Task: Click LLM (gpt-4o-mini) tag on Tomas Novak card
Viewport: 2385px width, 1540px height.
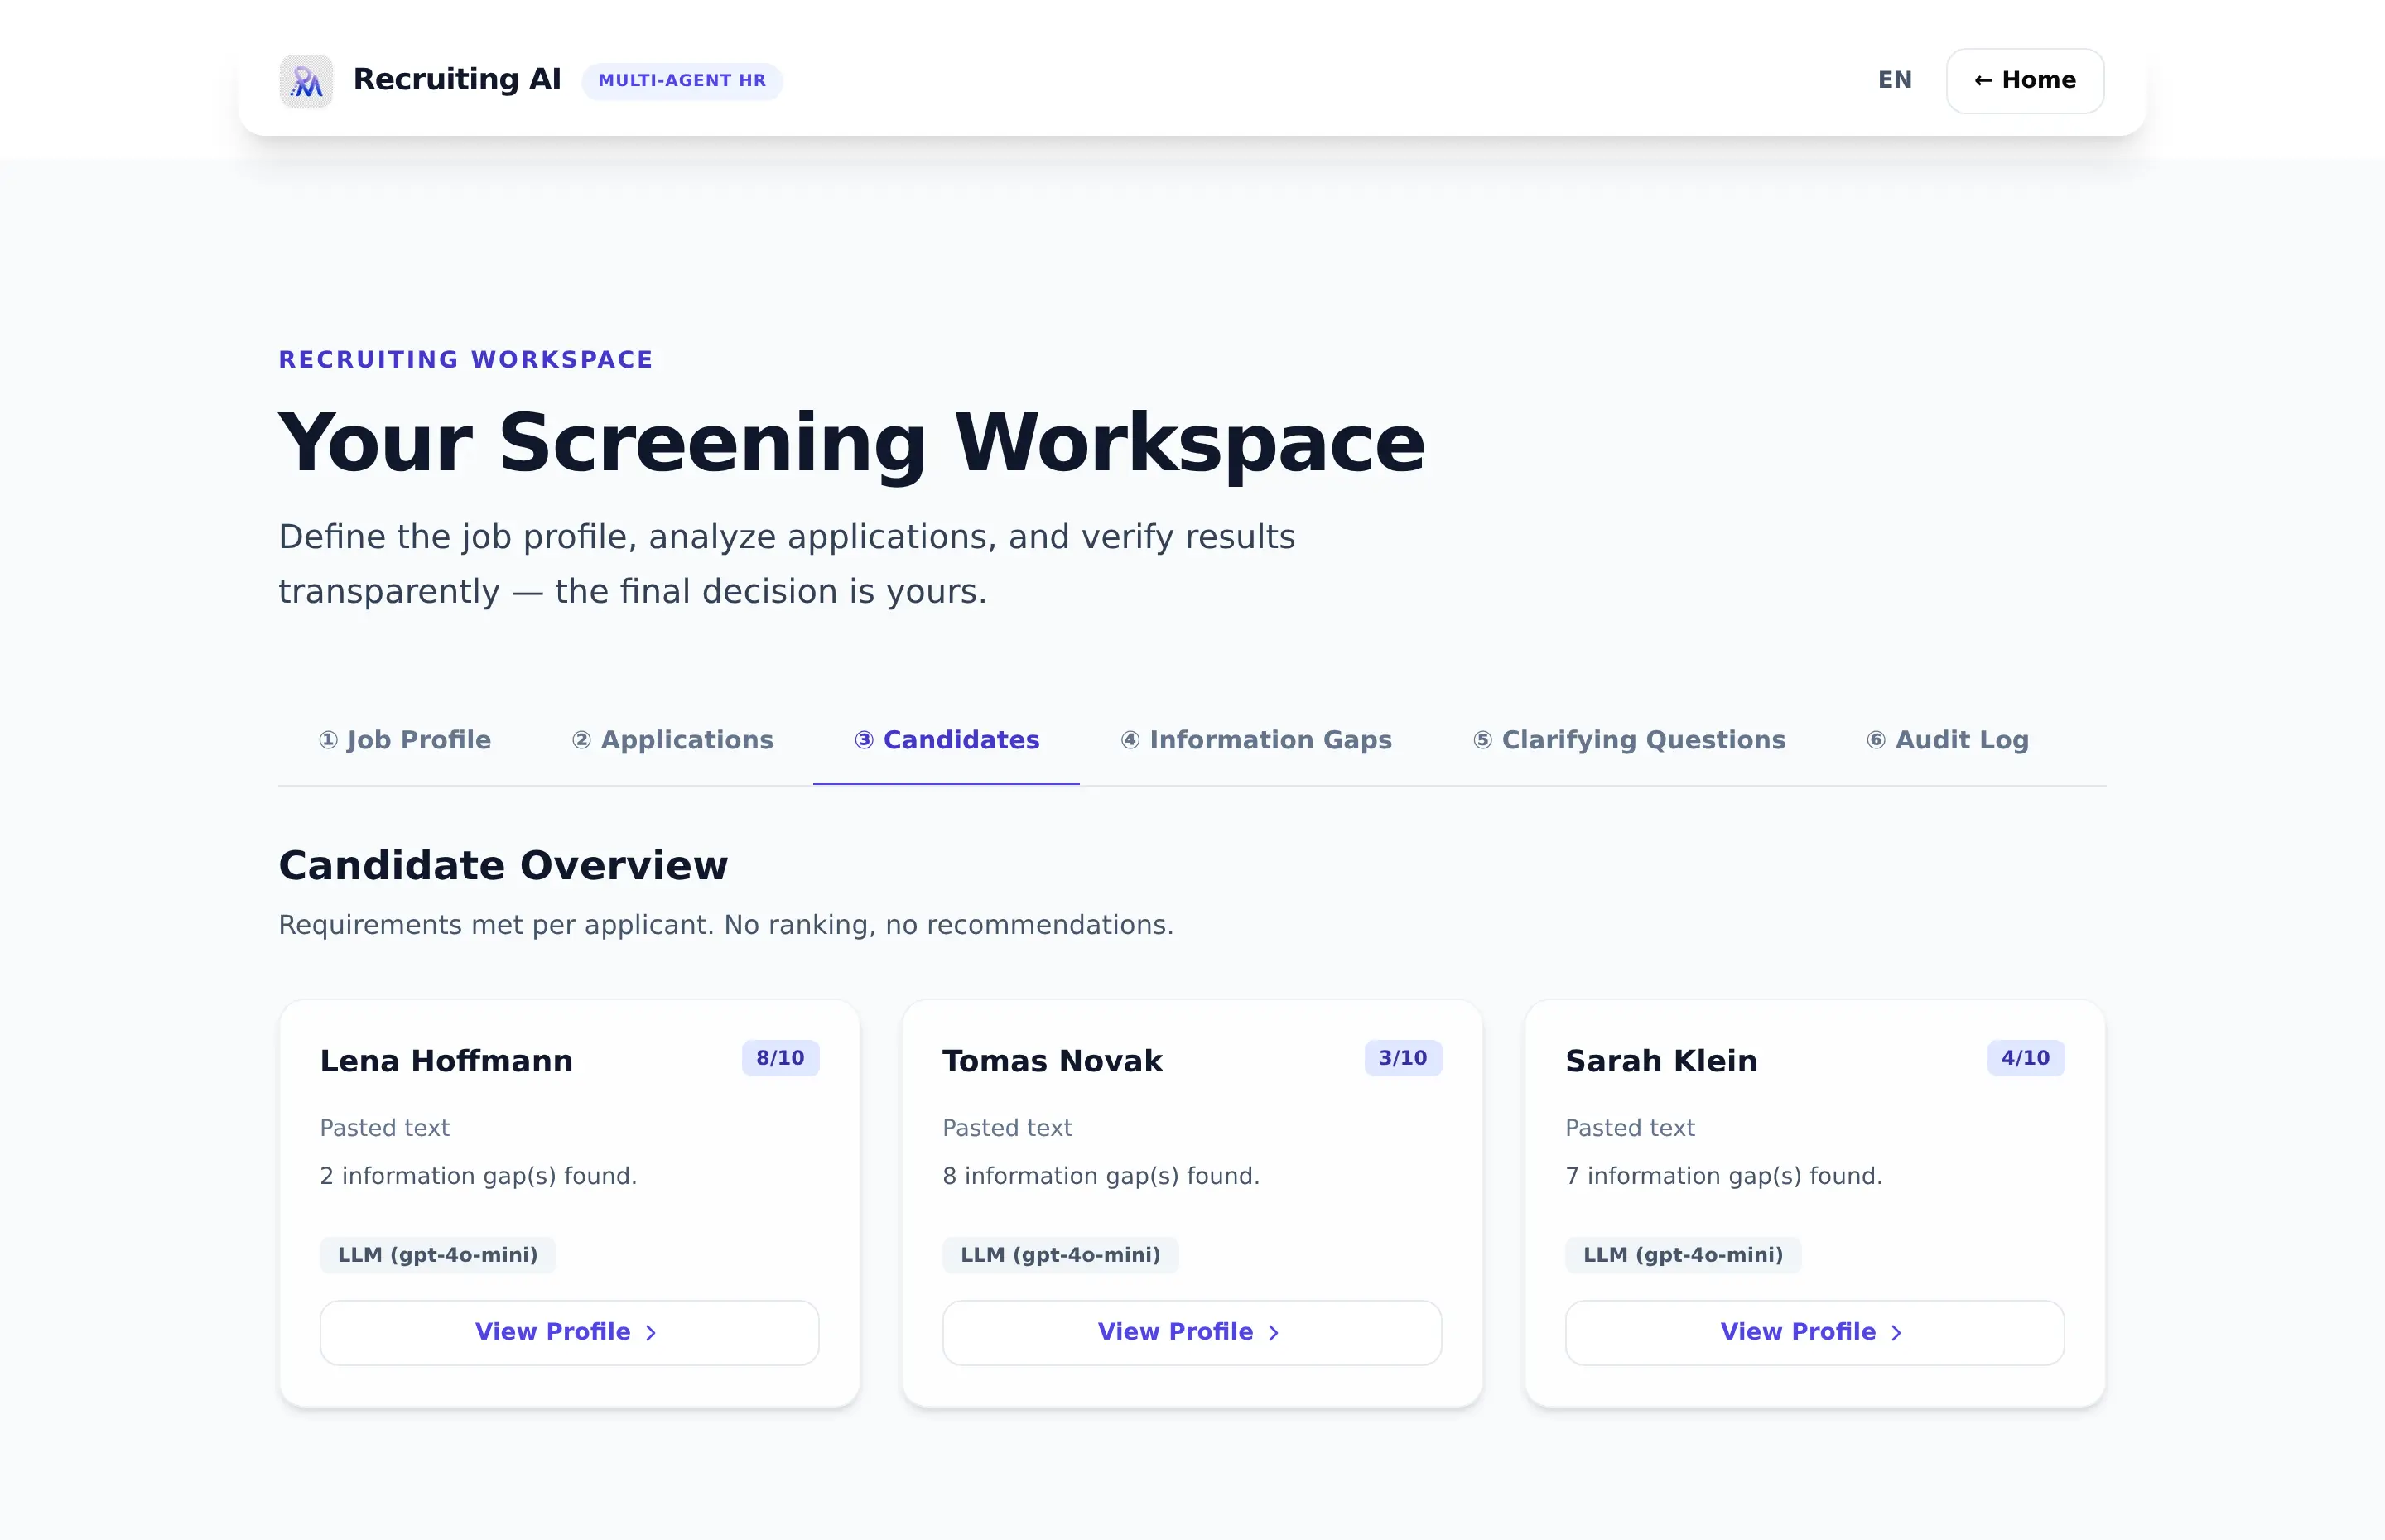Action: (1061, 1255)
